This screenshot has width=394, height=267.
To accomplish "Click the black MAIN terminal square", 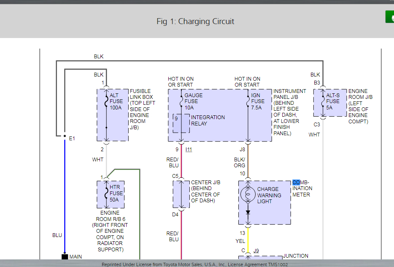I will (x=65, y=256).
